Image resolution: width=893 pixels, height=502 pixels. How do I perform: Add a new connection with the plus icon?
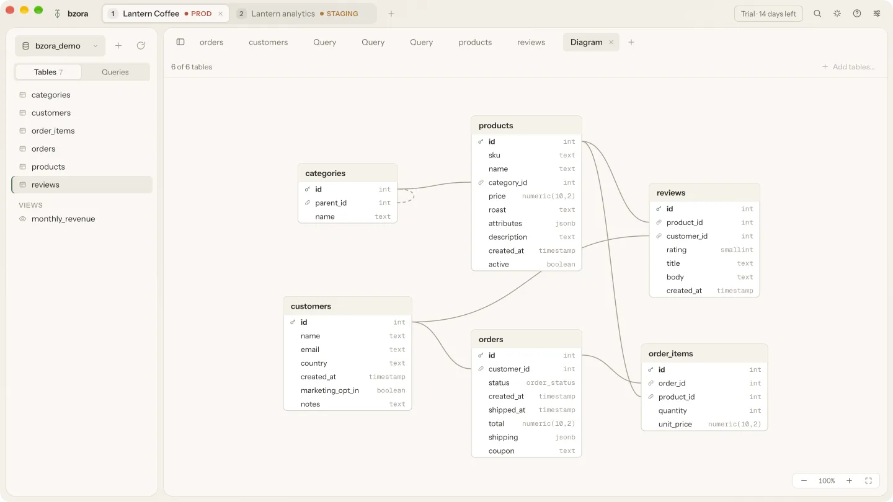tap(391, 14)
